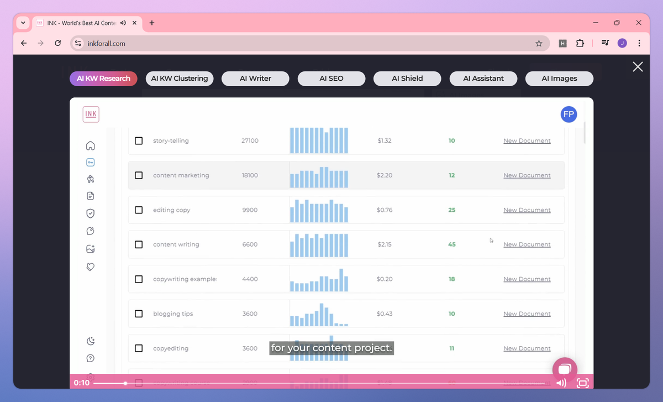Enter fullscreen video mode
Screen dimensions: 663x402
tap(582, 383)
